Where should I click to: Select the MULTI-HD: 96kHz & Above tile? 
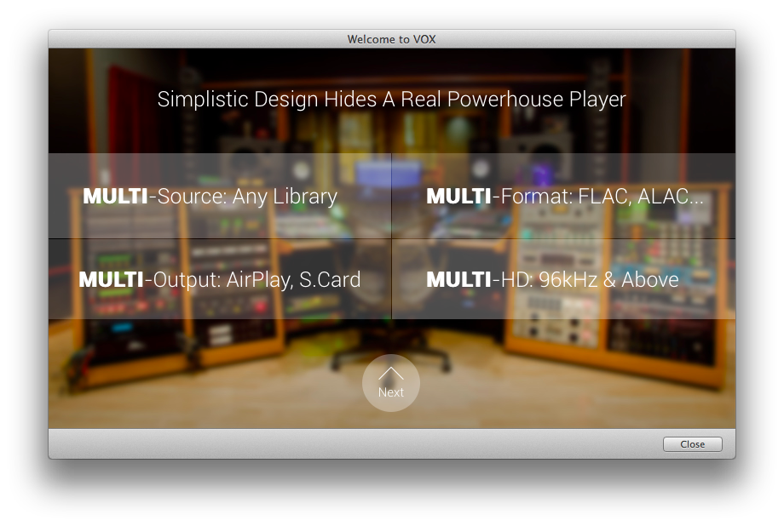(x=563, y=279)
